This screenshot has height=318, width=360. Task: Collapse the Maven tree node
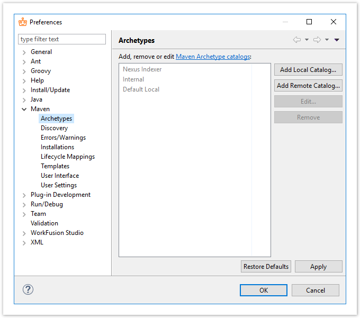click(24, 109)
